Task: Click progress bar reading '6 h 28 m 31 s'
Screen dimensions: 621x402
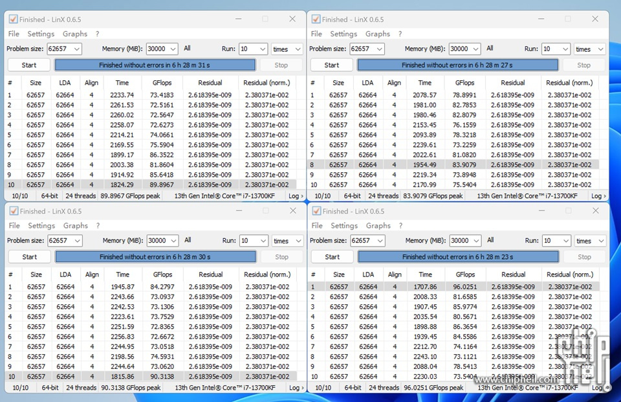Action: coord(155,65)
